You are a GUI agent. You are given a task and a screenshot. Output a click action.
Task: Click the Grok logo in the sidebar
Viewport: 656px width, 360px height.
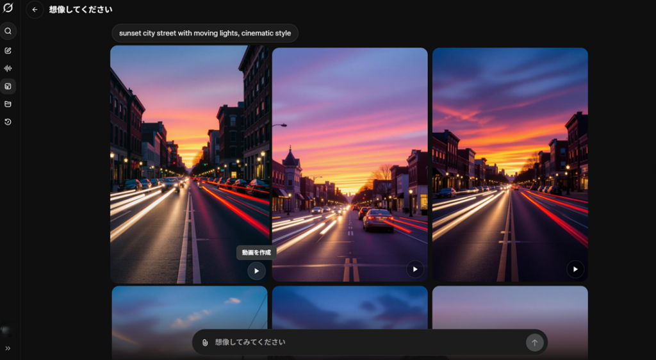(8, 8)
